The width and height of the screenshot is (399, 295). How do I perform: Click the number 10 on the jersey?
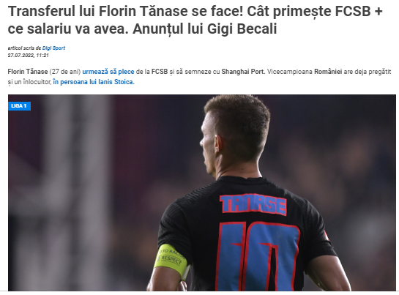257,255
